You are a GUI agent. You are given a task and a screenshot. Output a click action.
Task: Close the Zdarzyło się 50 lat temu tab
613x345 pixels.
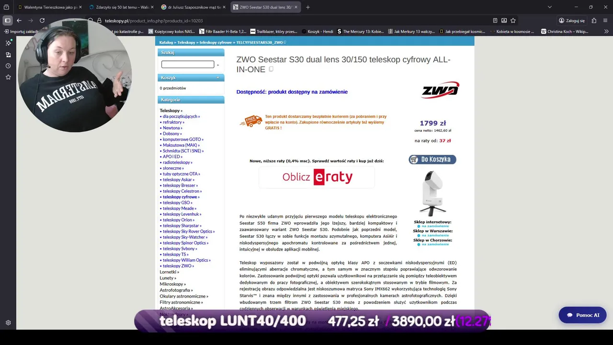click(x=152, y=7)
